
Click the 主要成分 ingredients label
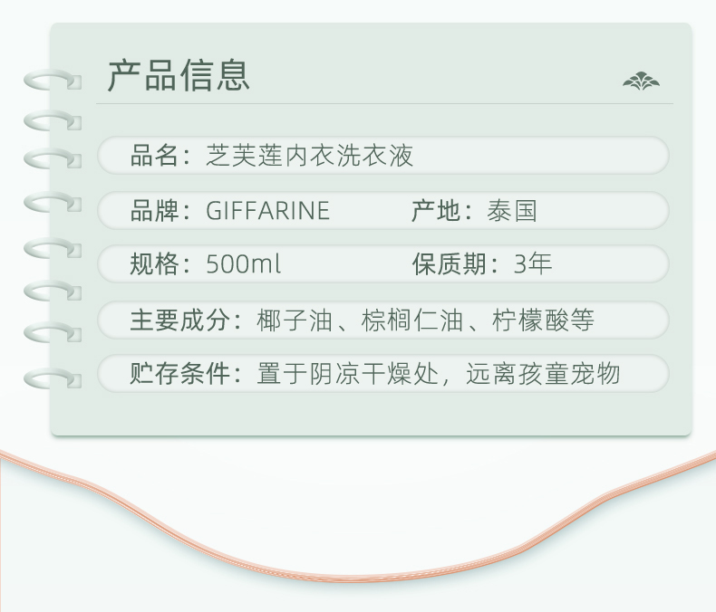(x=182, y=320)
